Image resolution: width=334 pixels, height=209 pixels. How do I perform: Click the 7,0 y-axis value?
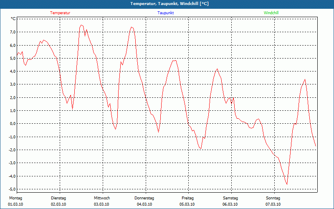(13, 32)
